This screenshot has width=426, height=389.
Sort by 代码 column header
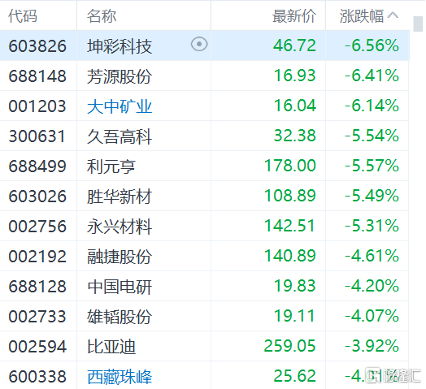pos(23,15)
